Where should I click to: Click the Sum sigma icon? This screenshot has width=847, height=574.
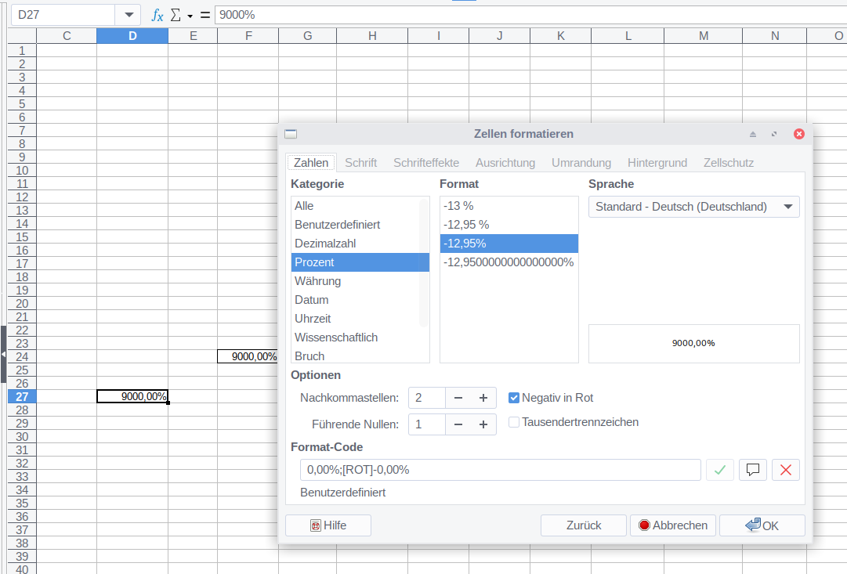[x=176, y=15]
